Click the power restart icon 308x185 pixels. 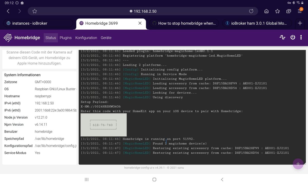point(293,38)
